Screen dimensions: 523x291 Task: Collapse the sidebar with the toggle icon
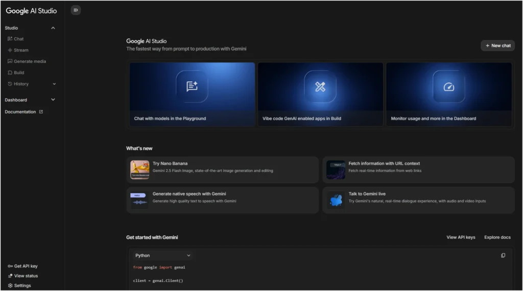click(x=76, y=10)
